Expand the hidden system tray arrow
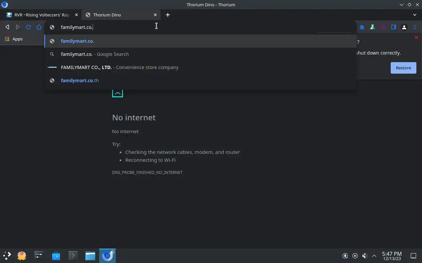 [x=374, y=256]
